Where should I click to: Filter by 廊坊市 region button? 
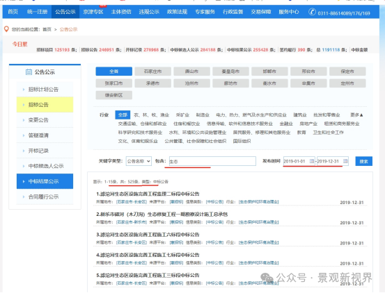[x=230, y=83]
